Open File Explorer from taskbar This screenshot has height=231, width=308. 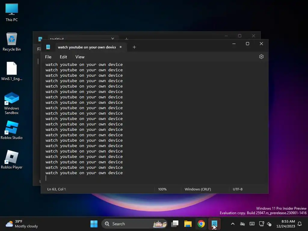tap(188, 224)
